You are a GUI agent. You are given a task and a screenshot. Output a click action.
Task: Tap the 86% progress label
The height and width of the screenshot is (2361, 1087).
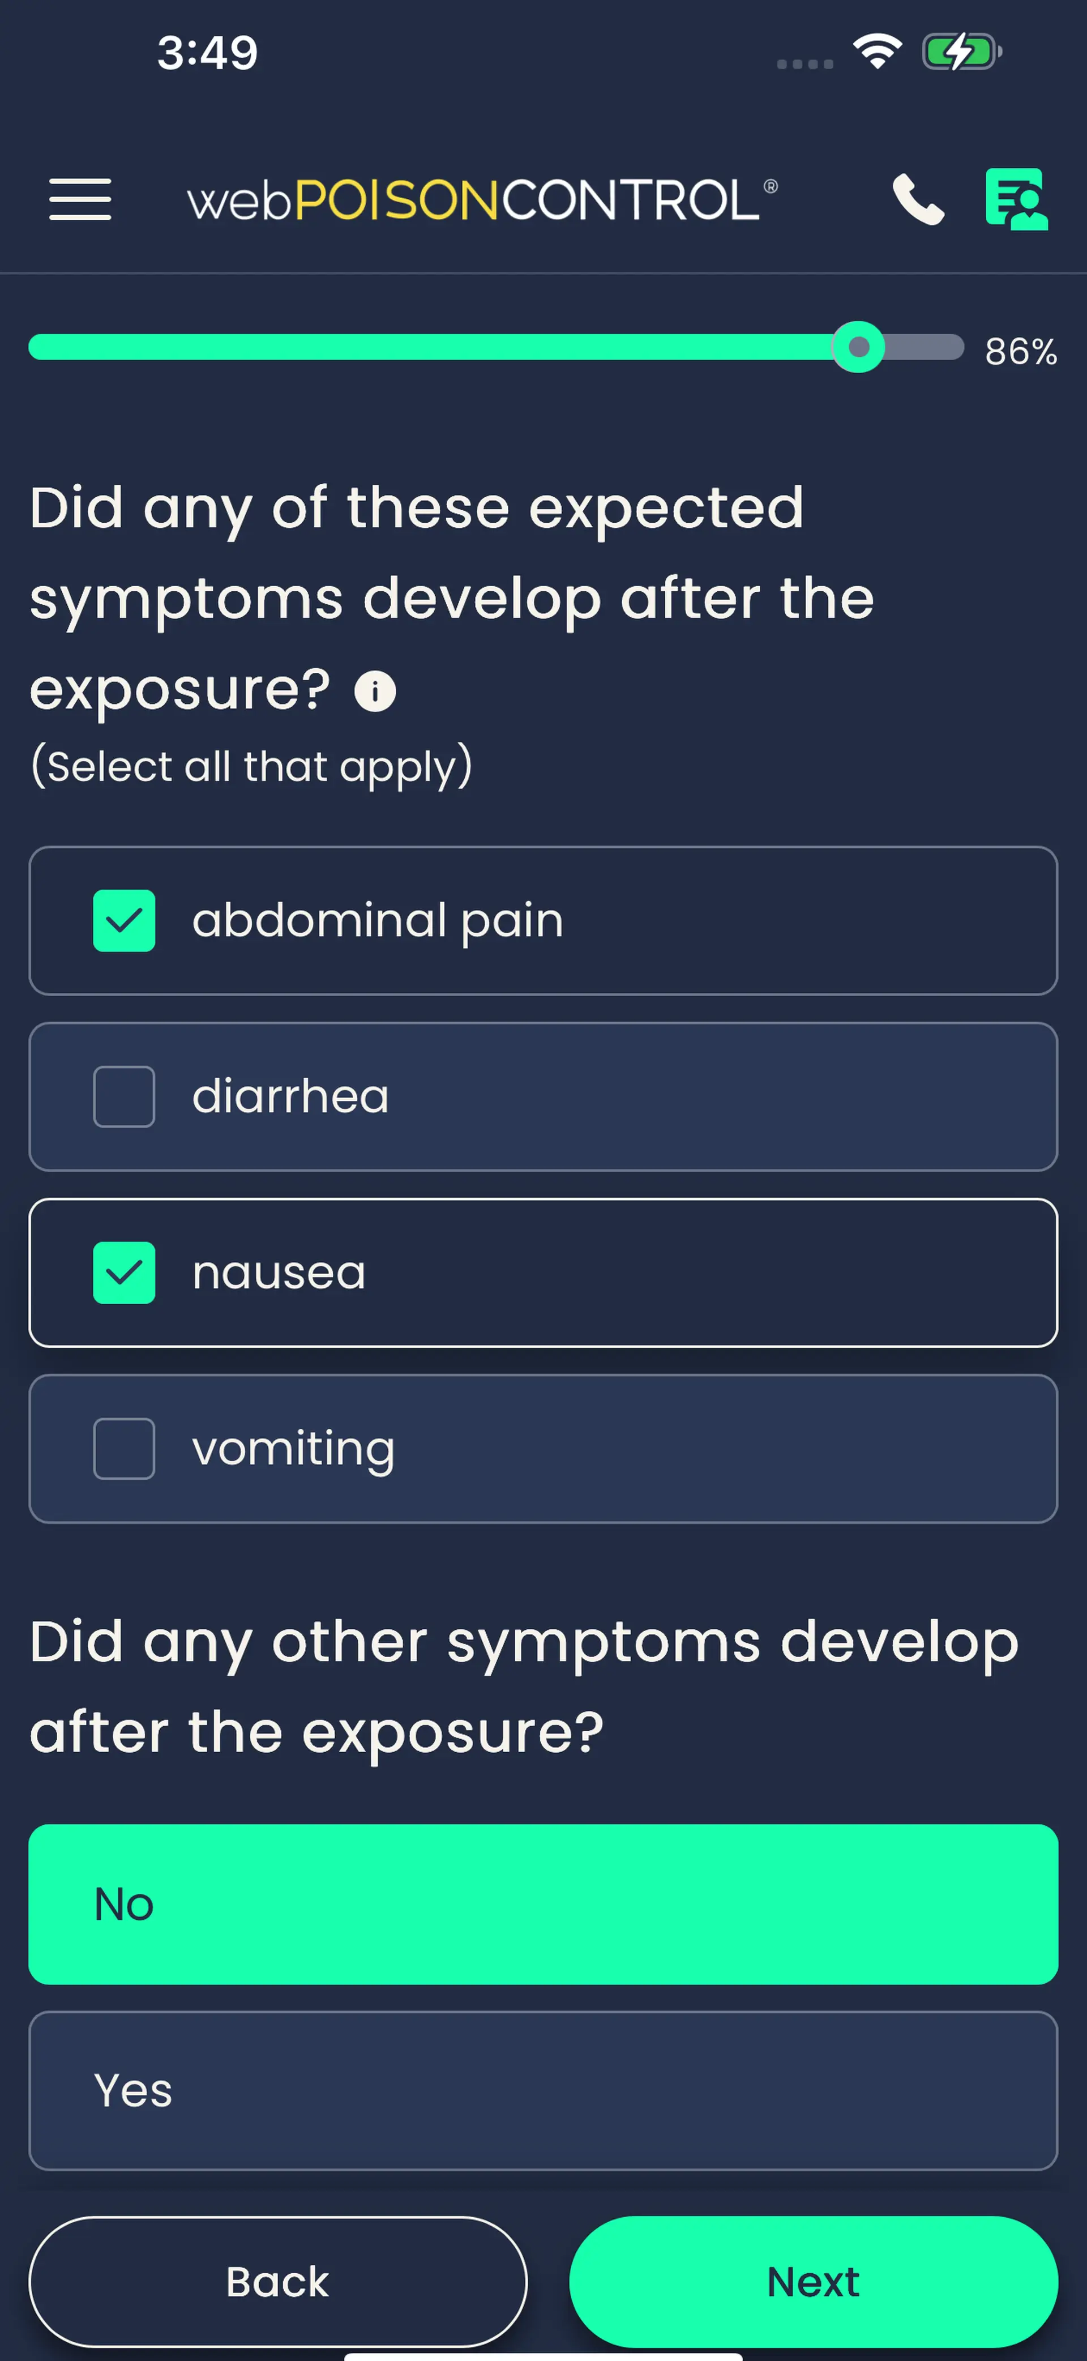click(x=1020, y=351)
